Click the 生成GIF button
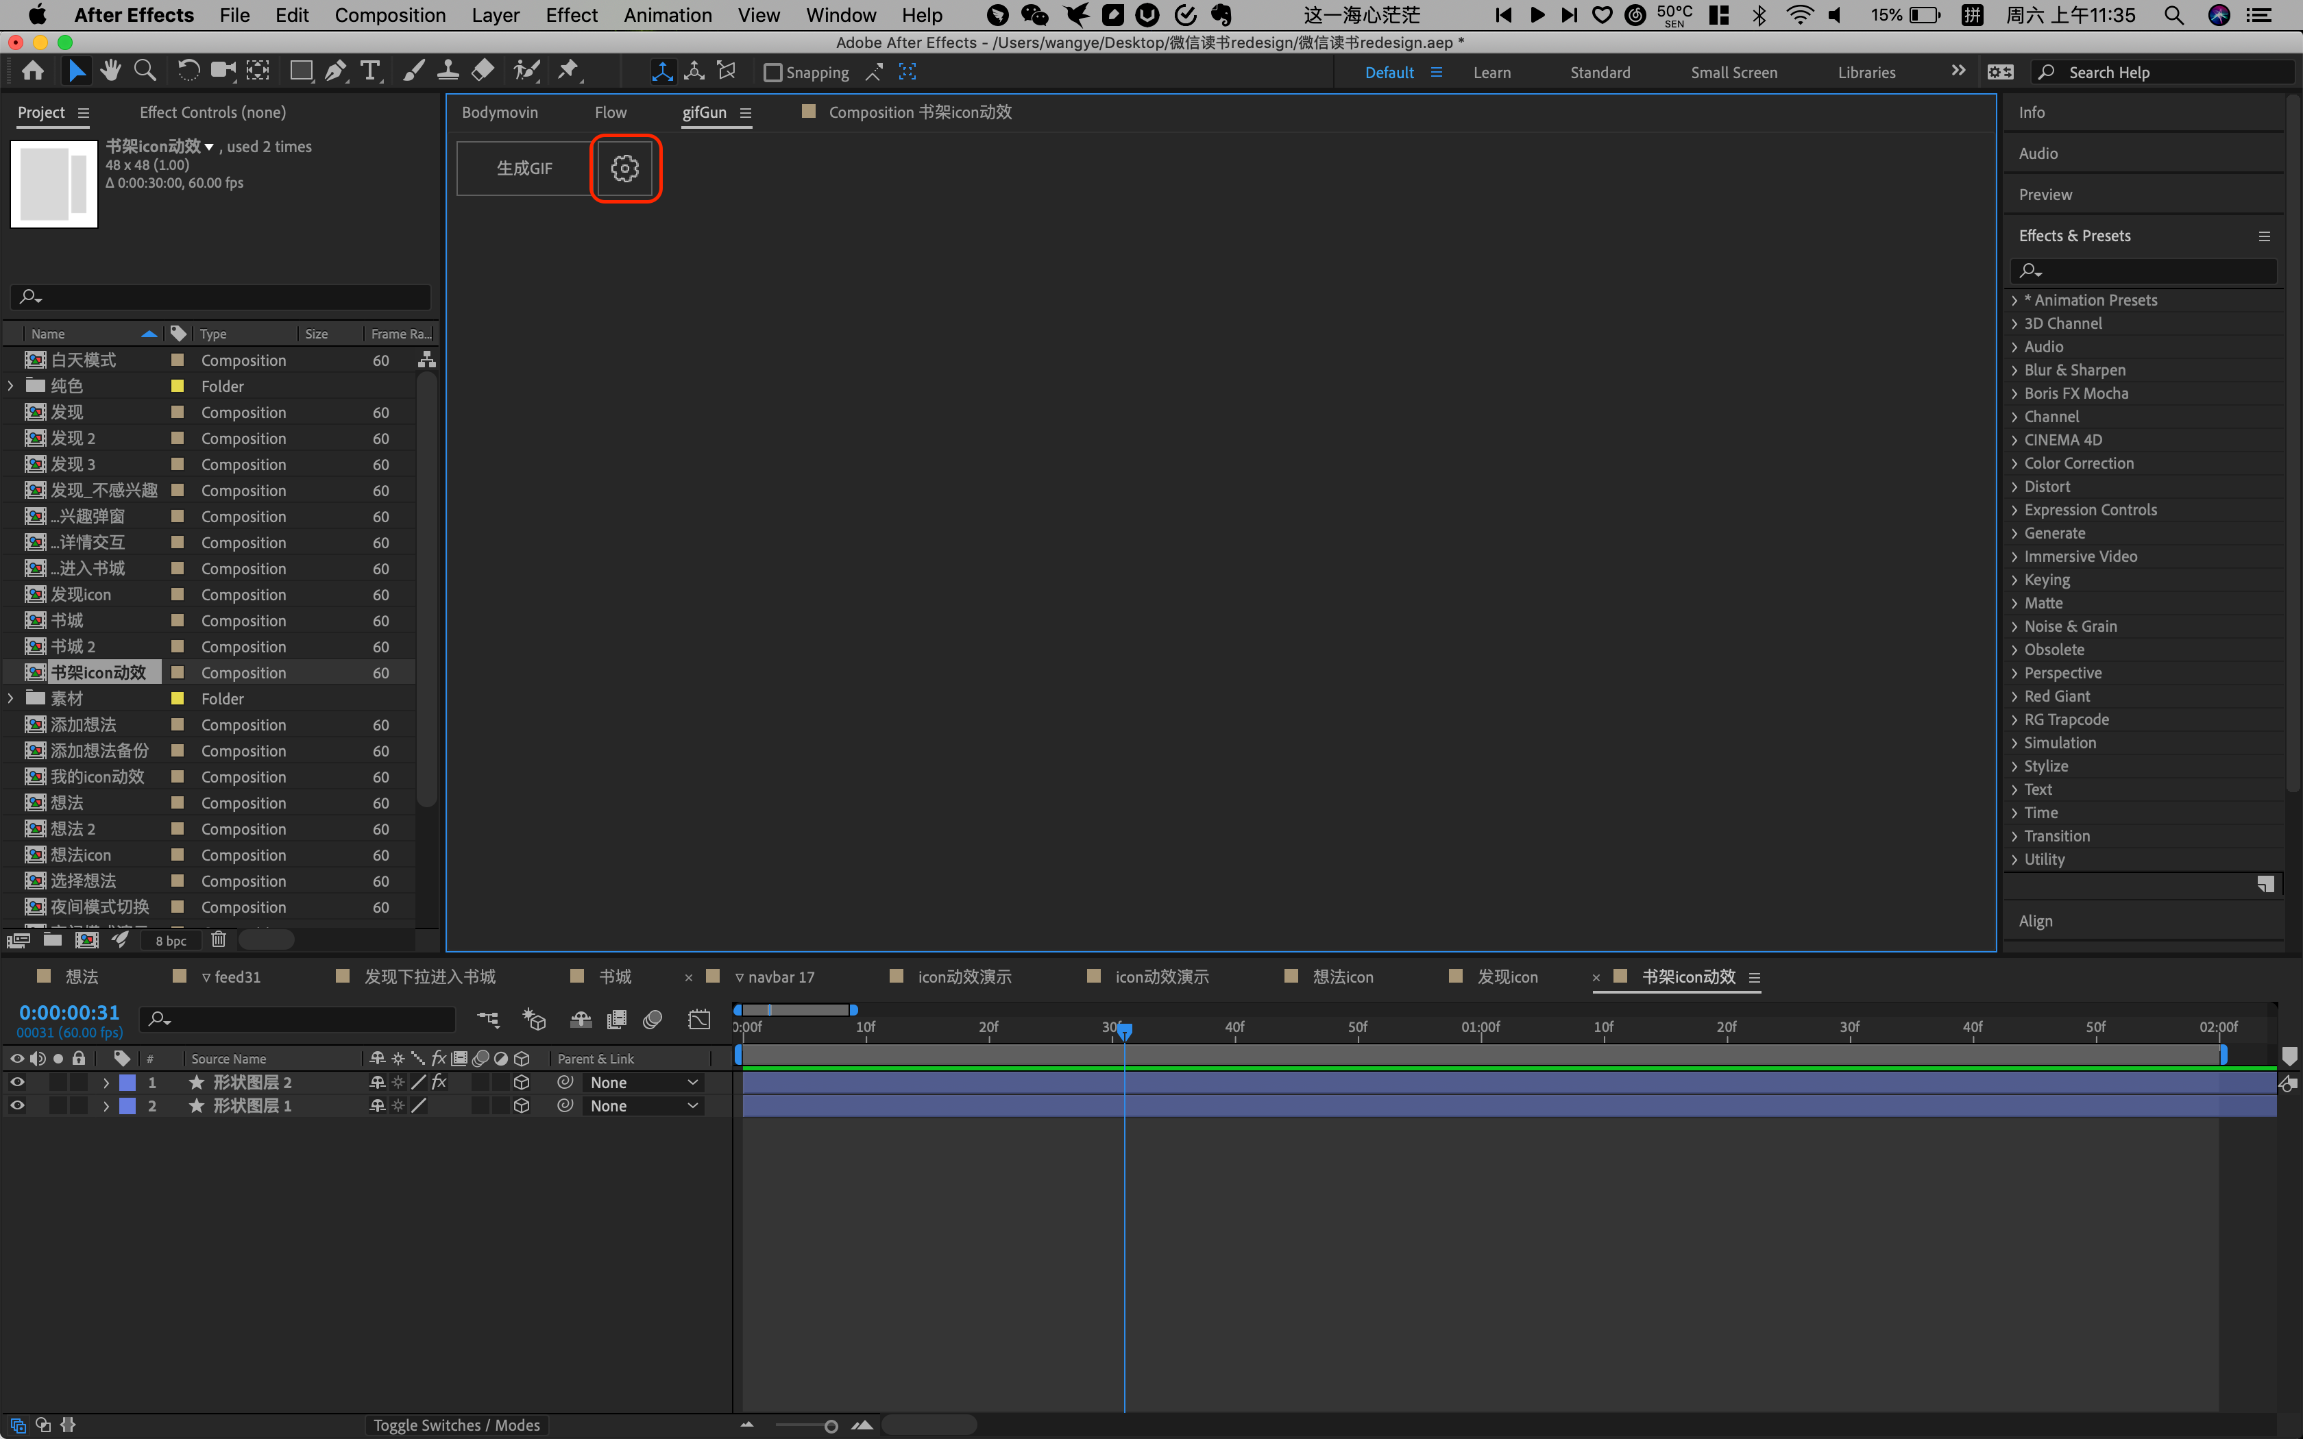The width and height of the screenshot is (2303, 1439). (x=524, y=169)
